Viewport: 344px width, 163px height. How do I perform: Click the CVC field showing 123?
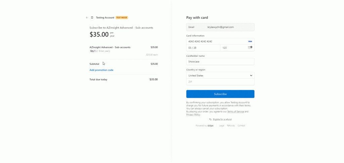pyautogui.click(x=238, y=48)
